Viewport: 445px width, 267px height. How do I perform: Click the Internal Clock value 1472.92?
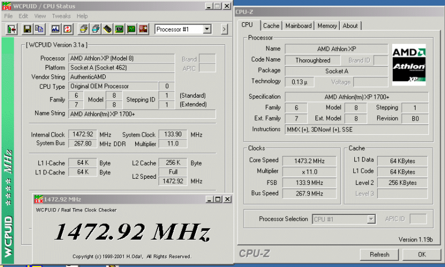(x=82, y=134)
